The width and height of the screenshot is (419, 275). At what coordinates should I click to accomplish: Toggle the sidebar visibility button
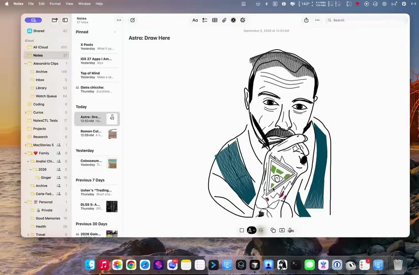tap(65, 20)
